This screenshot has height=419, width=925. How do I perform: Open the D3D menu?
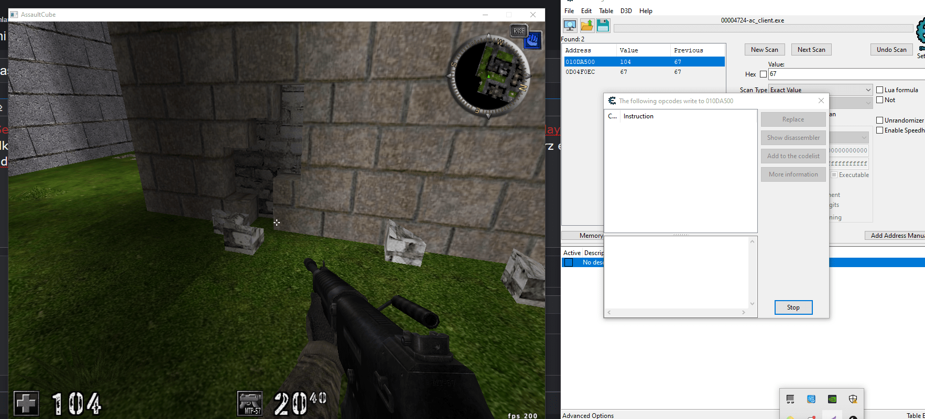[x=626, y=11]
